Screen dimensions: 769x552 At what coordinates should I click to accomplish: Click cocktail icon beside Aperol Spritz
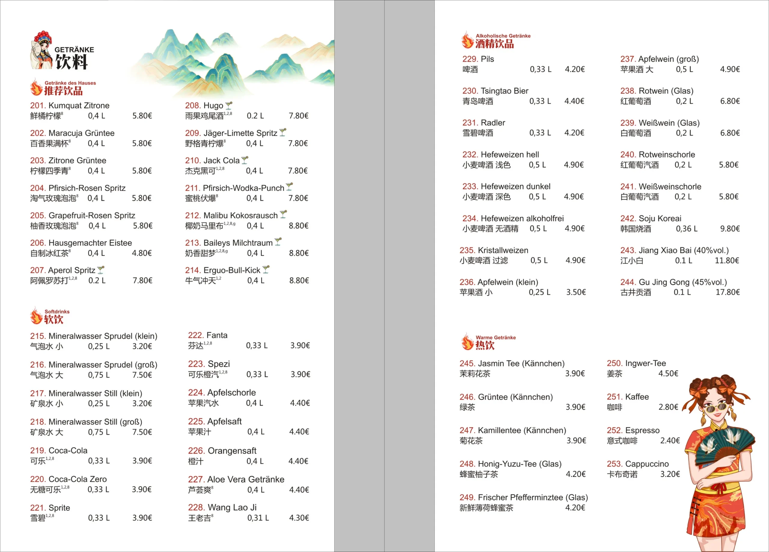101,270
